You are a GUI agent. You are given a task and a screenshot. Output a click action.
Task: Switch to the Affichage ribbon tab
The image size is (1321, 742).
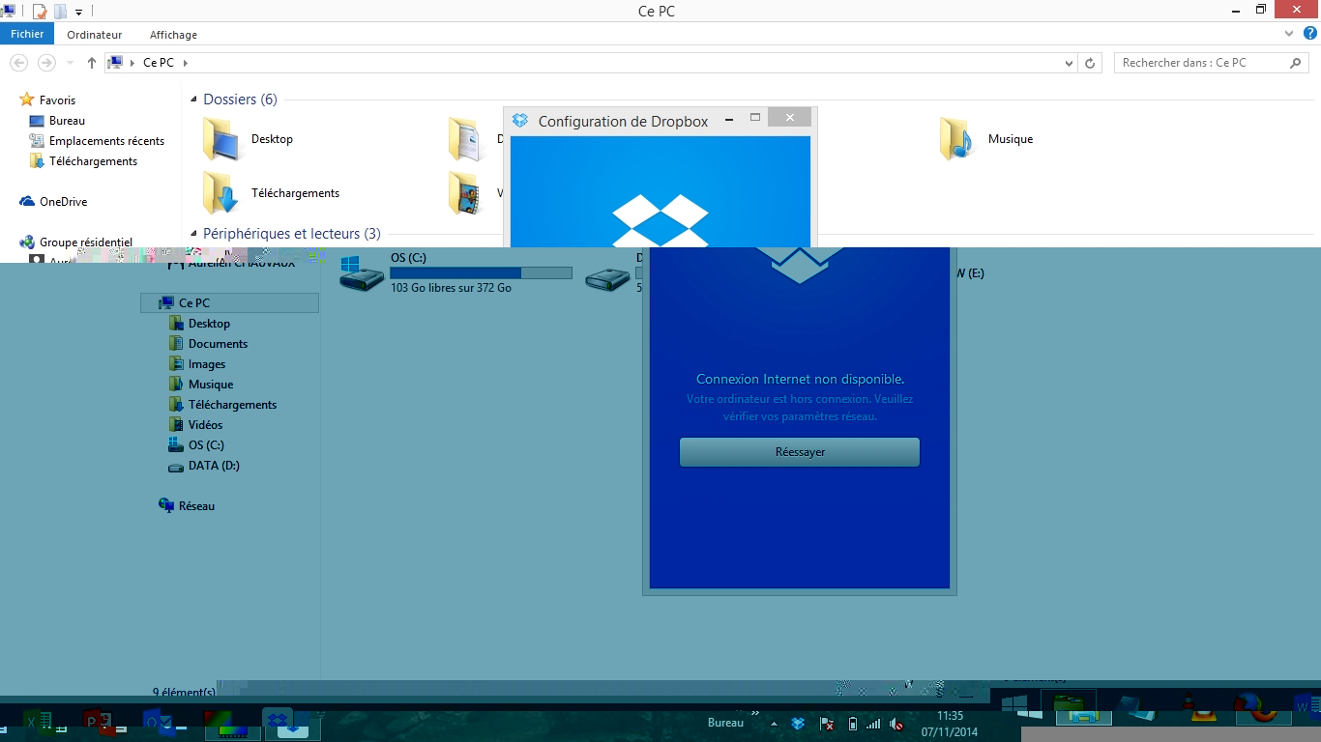[x=173, y=35]
